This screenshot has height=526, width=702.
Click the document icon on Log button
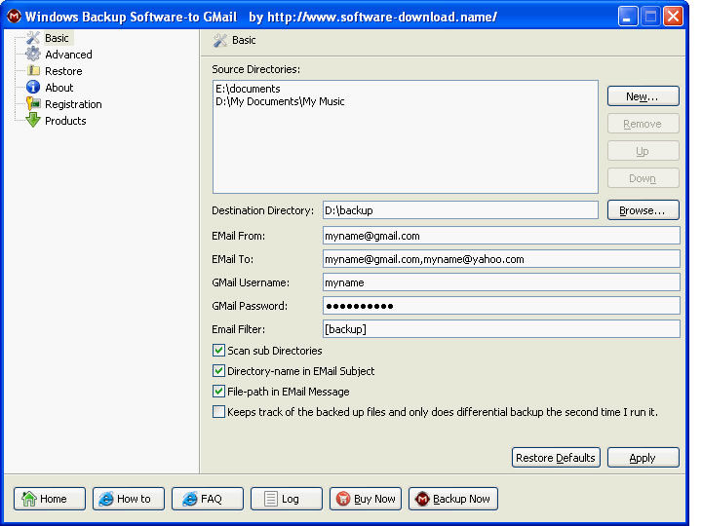[x=271, y=499]
